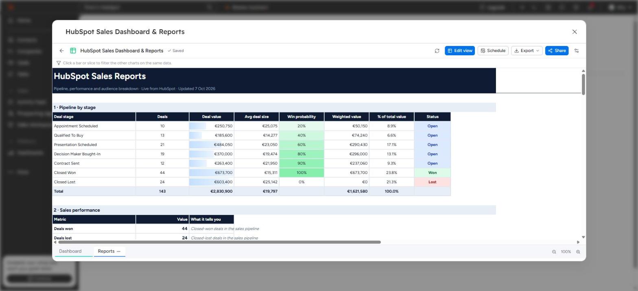Click the €1,621,580 weighted total cell
The image size is (638, 291).
click(x=347, y=191)
